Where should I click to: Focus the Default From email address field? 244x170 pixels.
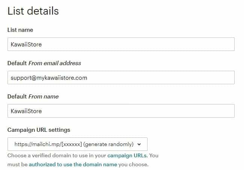click(x=121, y=78)
